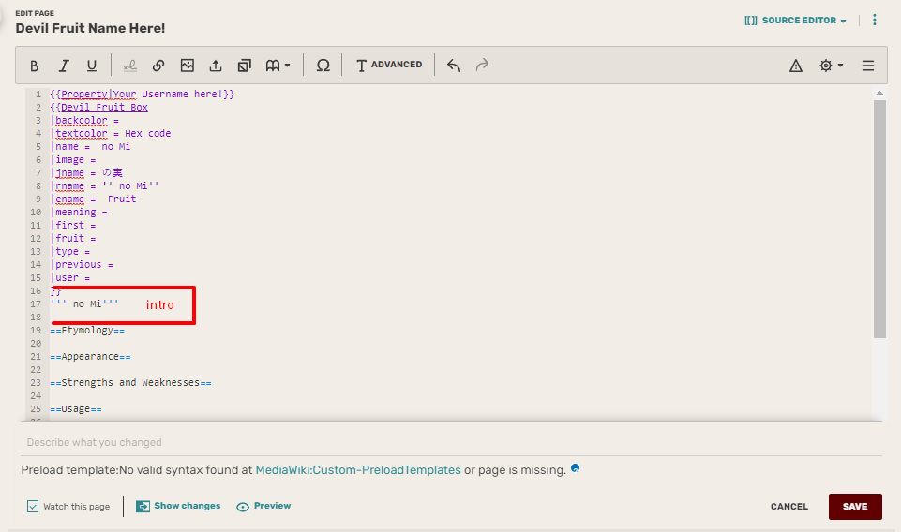The height and width of the screenshot is (532, 901).
Task: Cancel the page edit
Action: pyautogui.click(x=788, y=506)
